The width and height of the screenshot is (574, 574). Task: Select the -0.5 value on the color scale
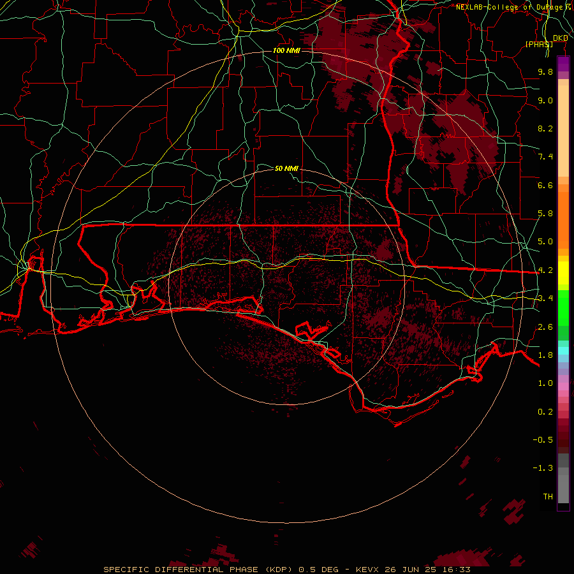coord(543,440)
